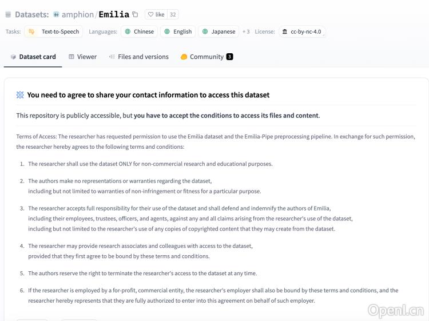Go to the Community tab

[x=202, y=57]
